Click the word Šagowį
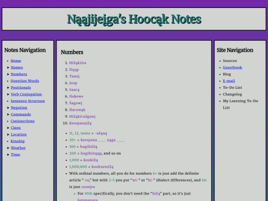The width and height of the screenshot is (268, 201). click(x=75, y=103)
